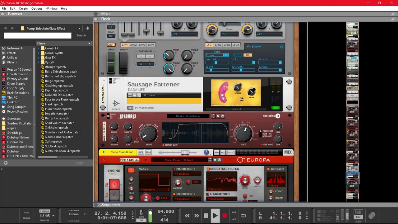This screenshot has height=224, width=398.
Task: Click the FX Shaper power icon
Action: point(282,47)
